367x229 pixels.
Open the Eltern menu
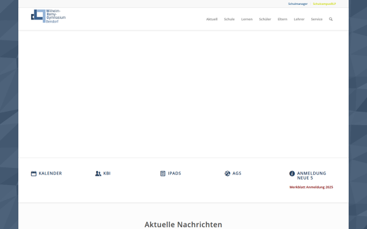283,19
